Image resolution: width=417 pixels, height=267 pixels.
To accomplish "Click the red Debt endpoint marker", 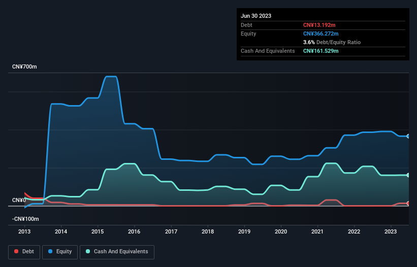I will [408, 203].
